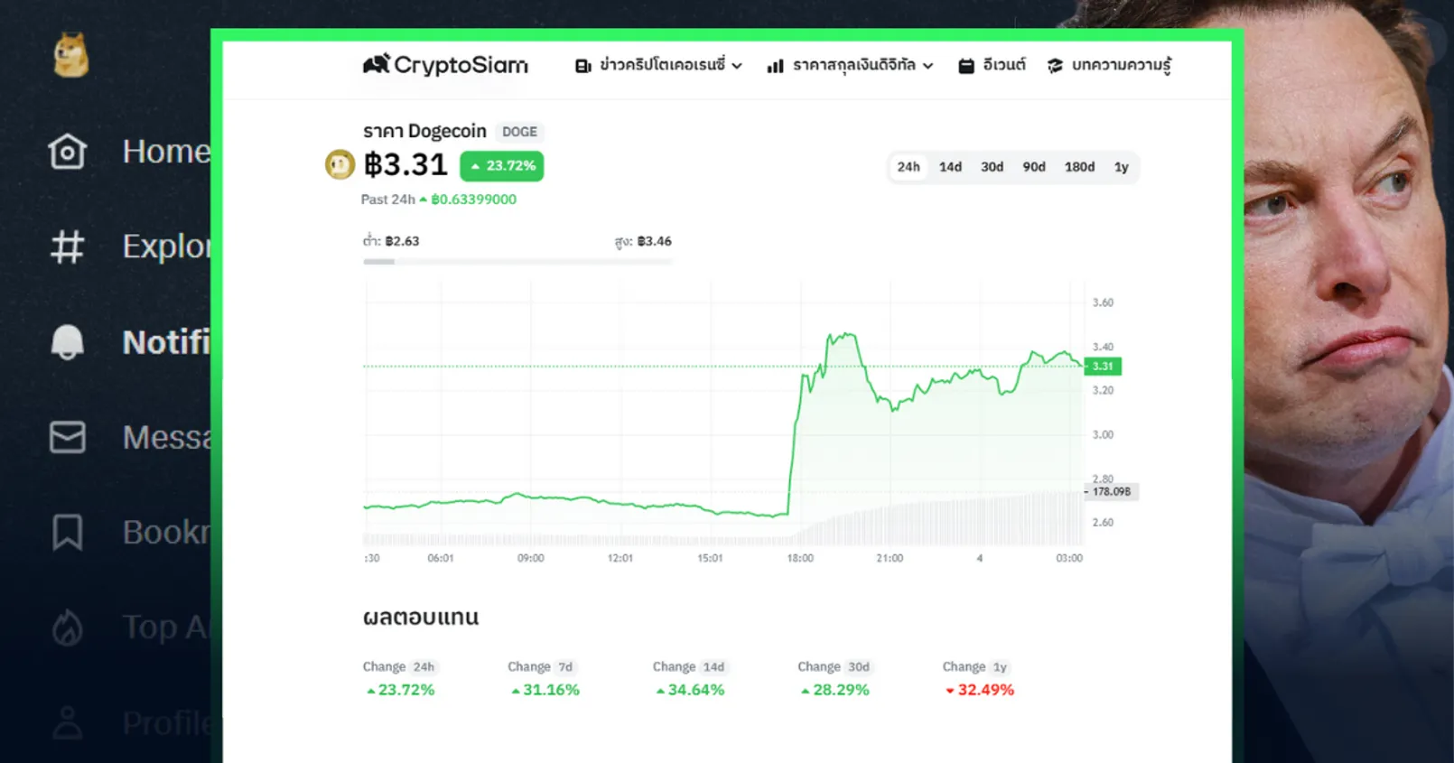Open Home via house icon
Viewport: 1454px width, 763px height.
click(x=68, y=152)
